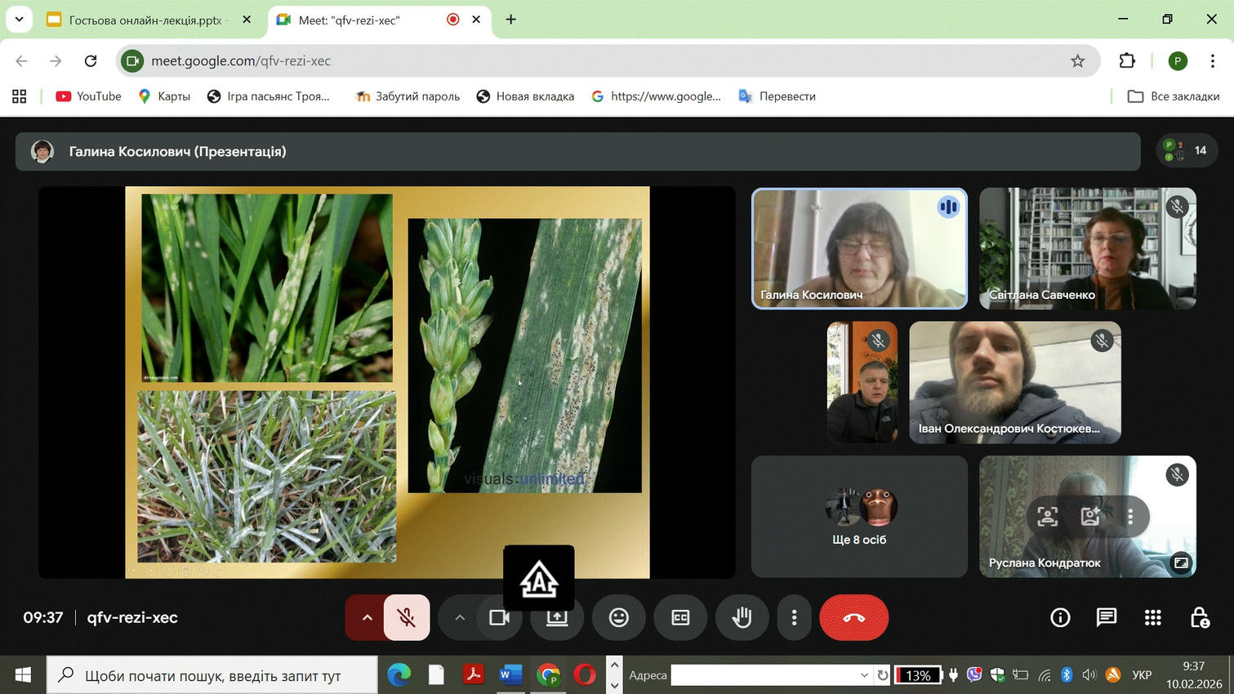Open the YouTube bookmark
Screen dimensions: 1234x694
(x=88, y=96)
